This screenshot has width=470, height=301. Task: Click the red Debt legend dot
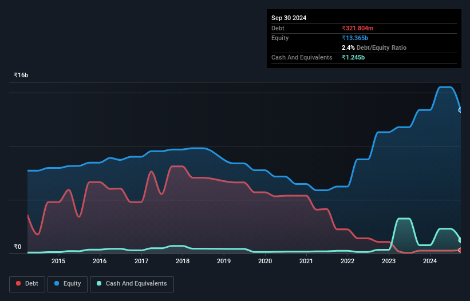point(18,283)
